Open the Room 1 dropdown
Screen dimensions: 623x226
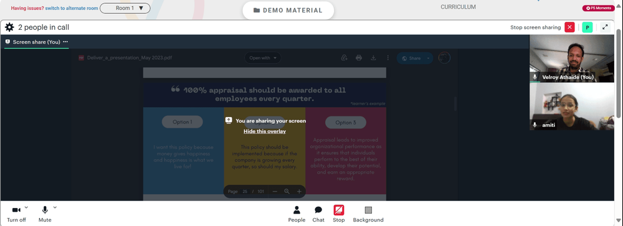point(125,8)
